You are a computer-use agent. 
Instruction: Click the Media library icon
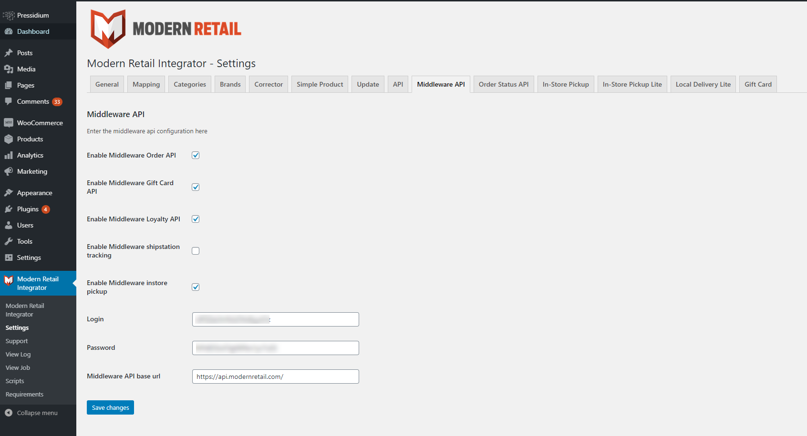9,69
